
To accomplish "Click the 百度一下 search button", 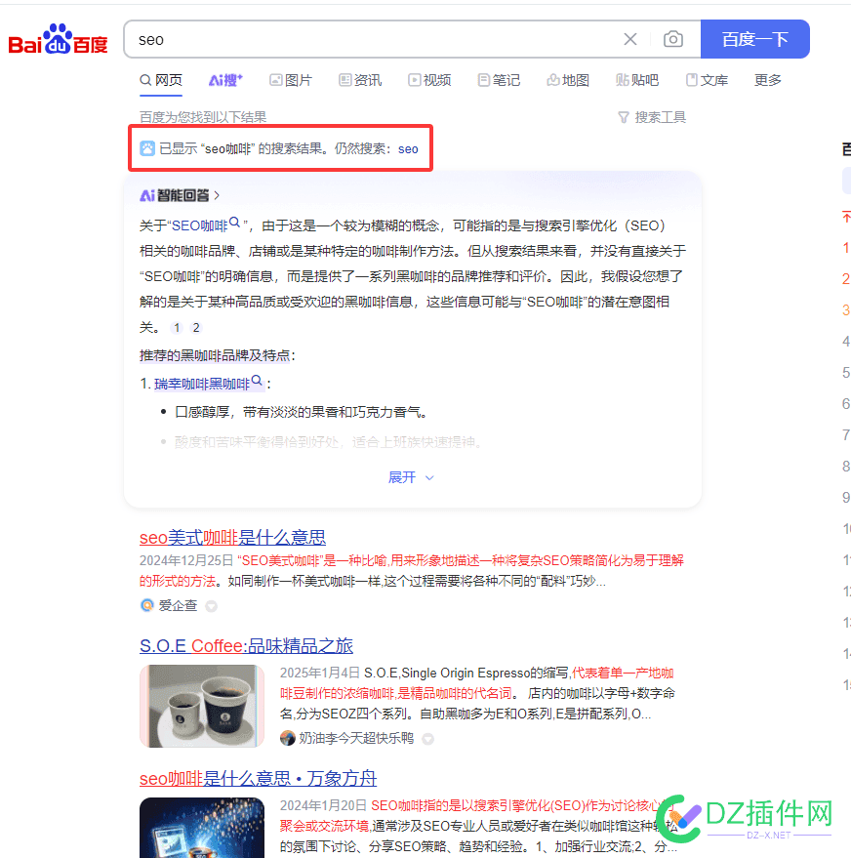I will [x=754, y=39].
